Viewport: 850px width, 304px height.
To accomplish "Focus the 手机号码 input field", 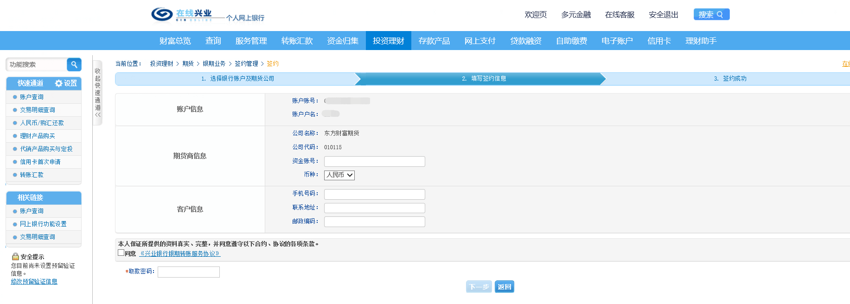I will (x=374, y=194).
